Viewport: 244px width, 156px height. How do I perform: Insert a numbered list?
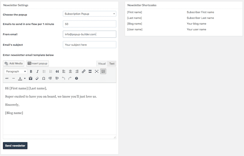[x=51, y=71]
